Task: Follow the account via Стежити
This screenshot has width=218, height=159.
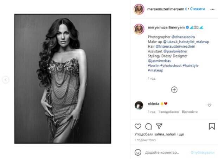Action: pos(197,9)
